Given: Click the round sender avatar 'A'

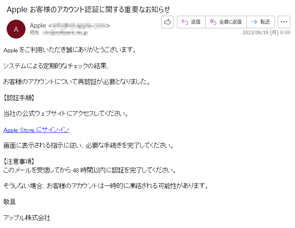Looking at the screenshot, I should [16, 29].
